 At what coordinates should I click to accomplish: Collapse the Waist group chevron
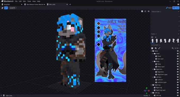pyautogui.click(x=151, y=51)
